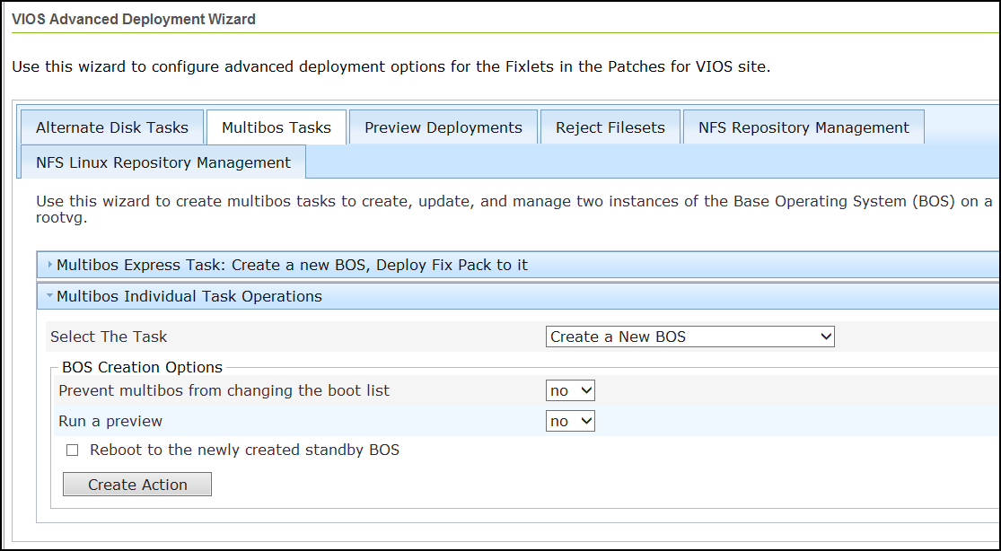Open the Prevent multibos boot list dropdown
1001x551 pixels.
point(570,390)
